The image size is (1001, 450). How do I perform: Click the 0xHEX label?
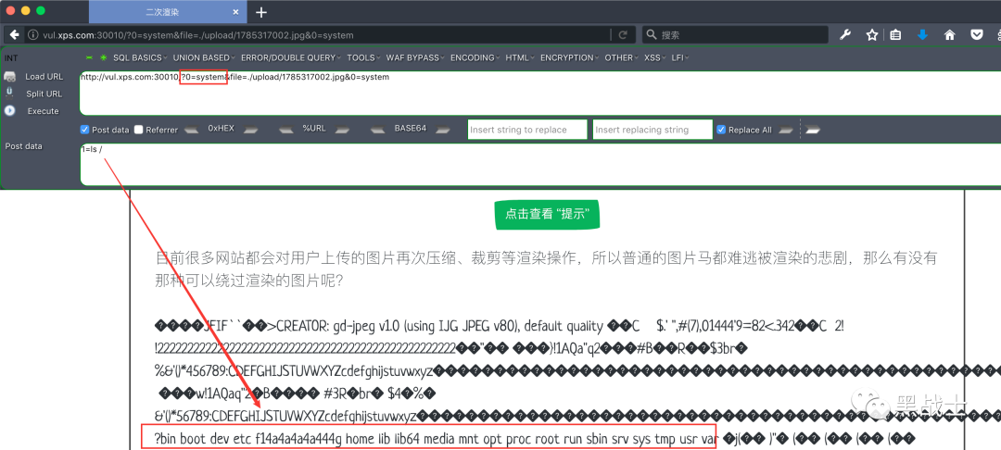coord(221,128)
